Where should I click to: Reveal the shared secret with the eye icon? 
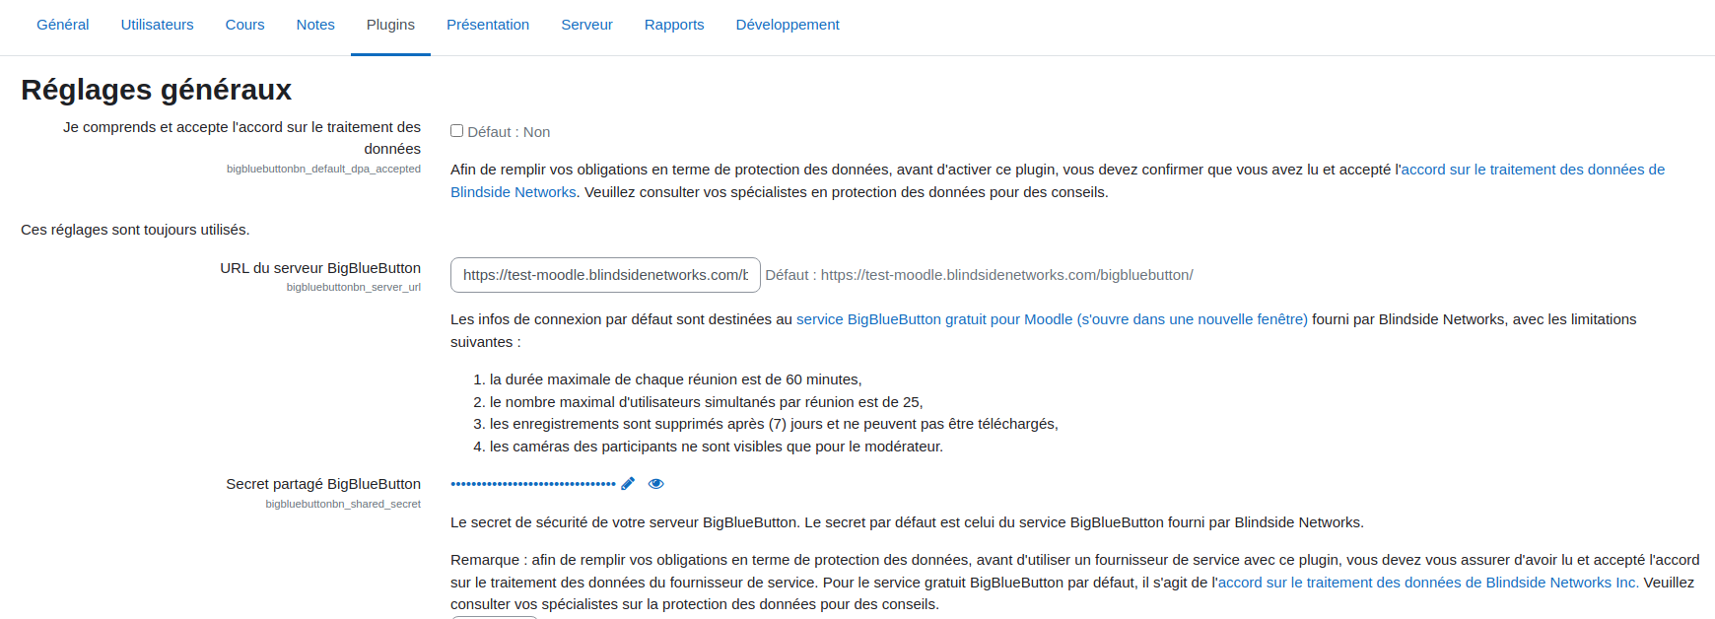pos(656,484)
